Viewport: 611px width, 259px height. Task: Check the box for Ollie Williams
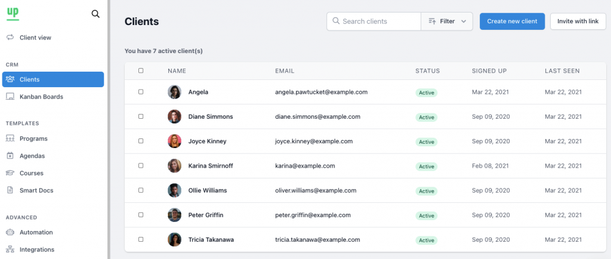[141, 190]
